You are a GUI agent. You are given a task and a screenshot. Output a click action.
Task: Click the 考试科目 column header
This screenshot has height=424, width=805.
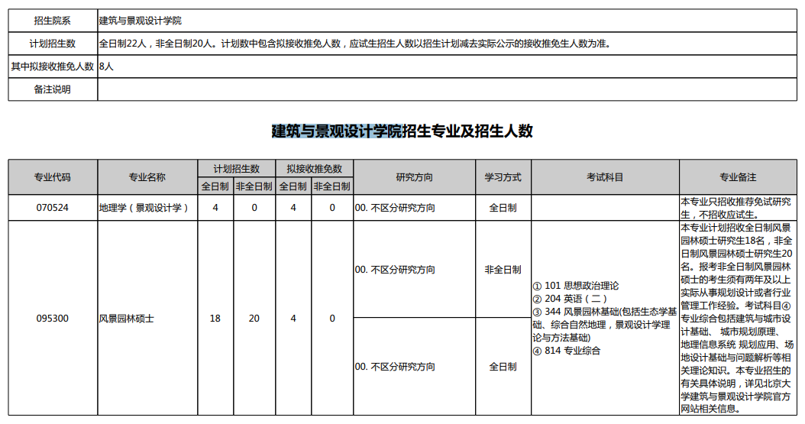pyautogui.click(x=605, y=177)
